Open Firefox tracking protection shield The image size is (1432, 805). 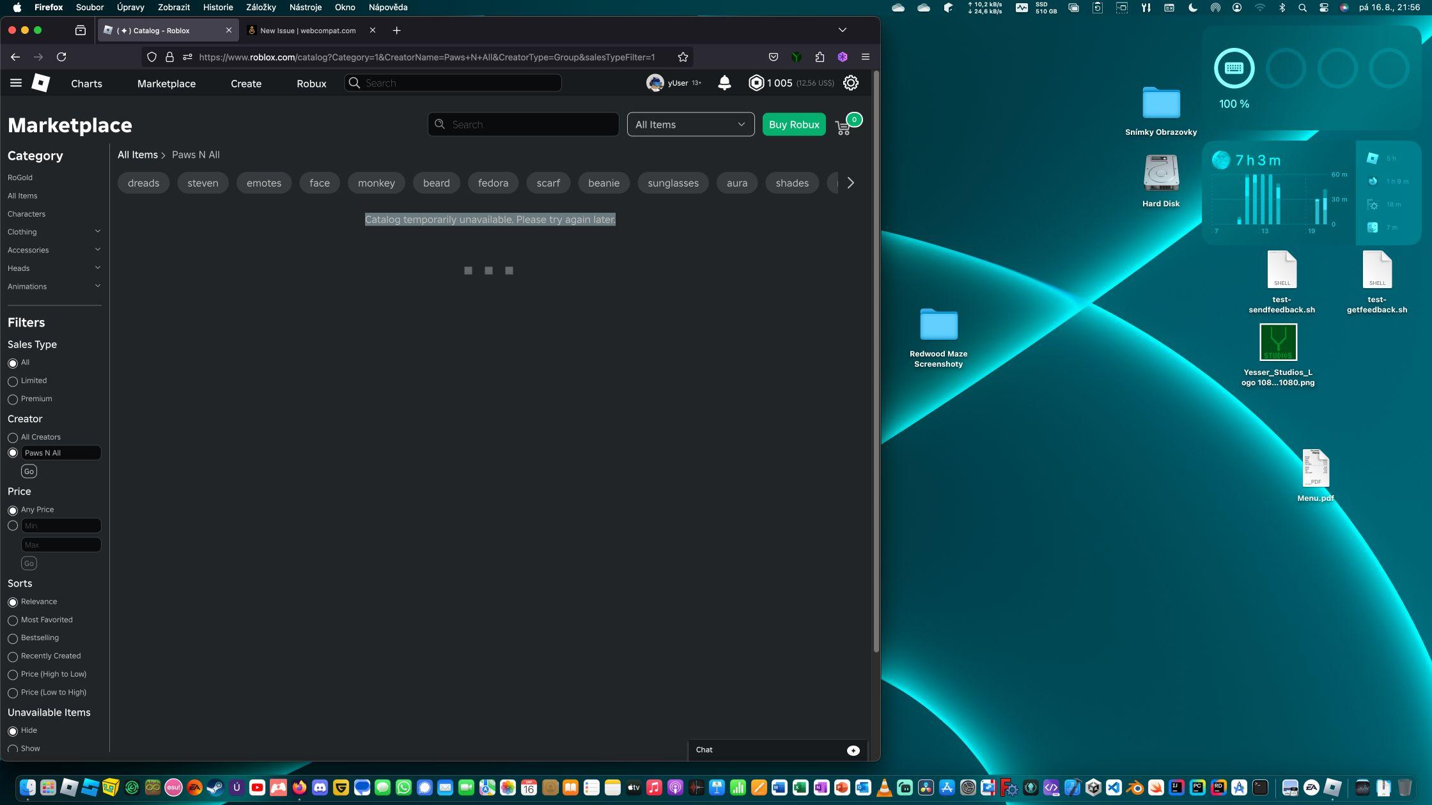pyautogui.click(x=152, y=57)
